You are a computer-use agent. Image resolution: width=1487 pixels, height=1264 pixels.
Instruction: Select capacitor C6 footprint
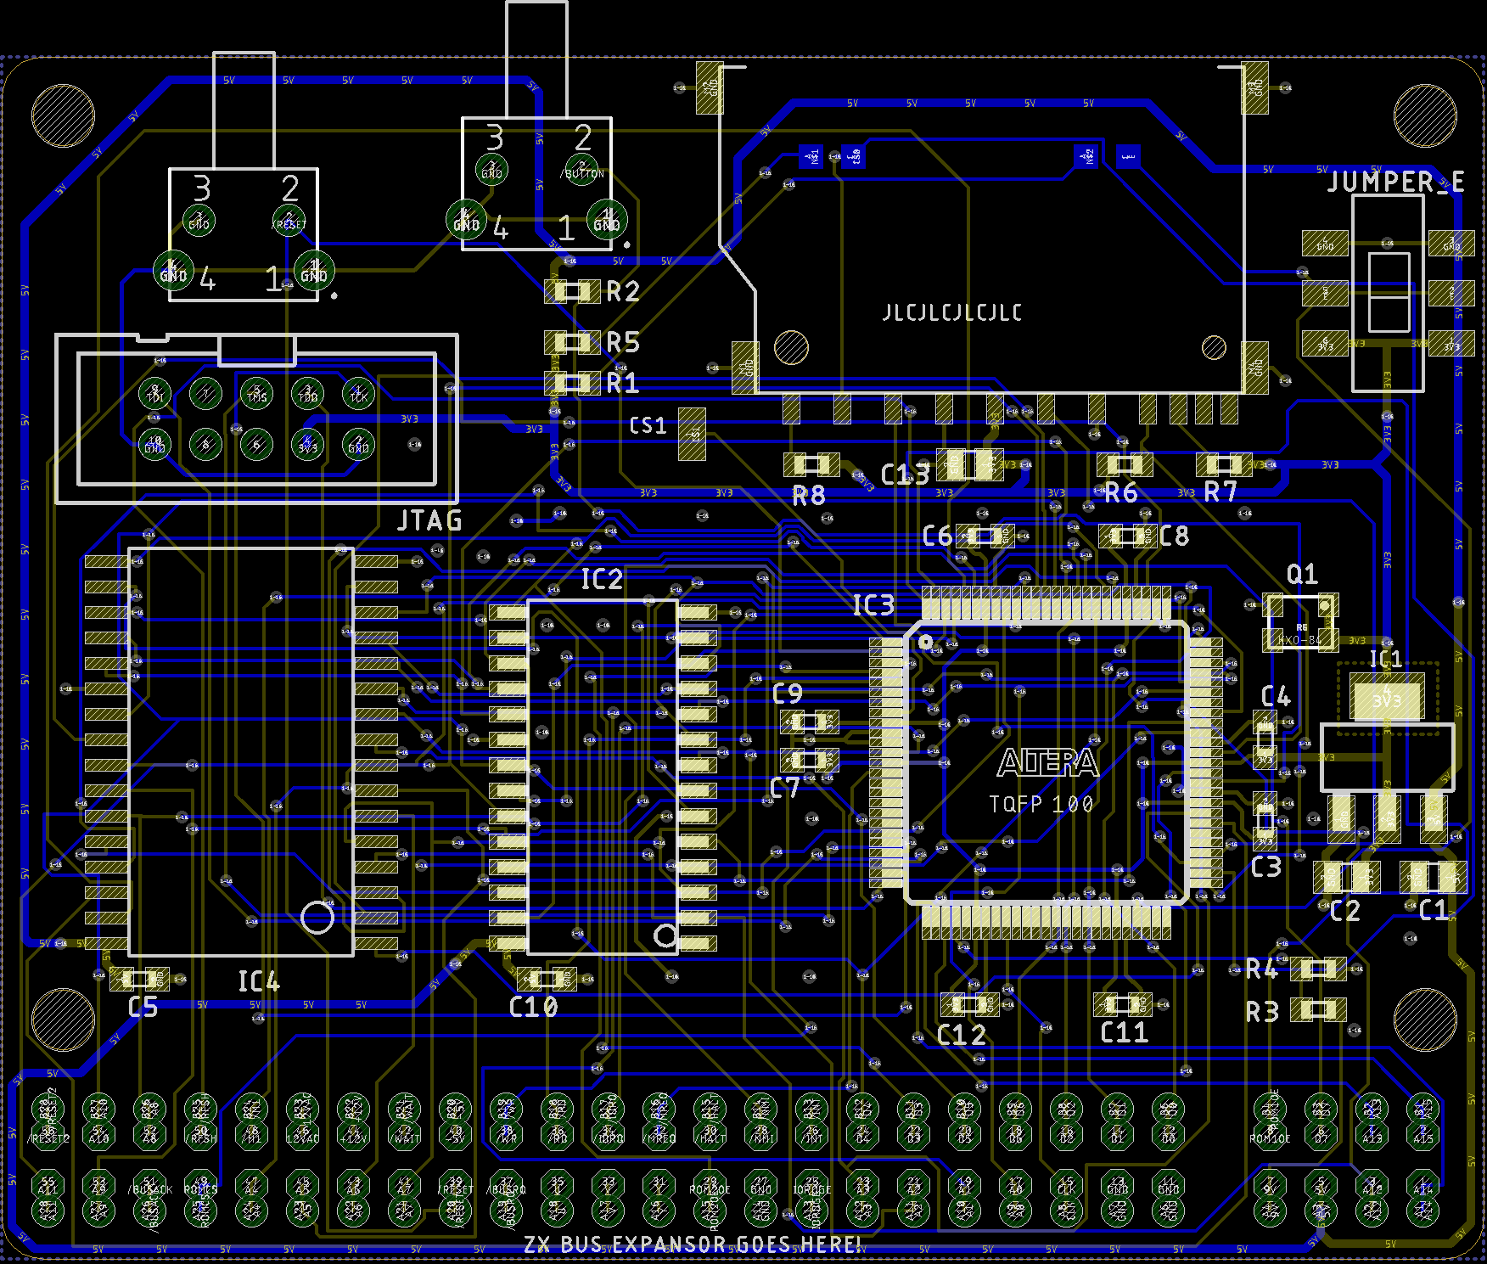[985, 536]
